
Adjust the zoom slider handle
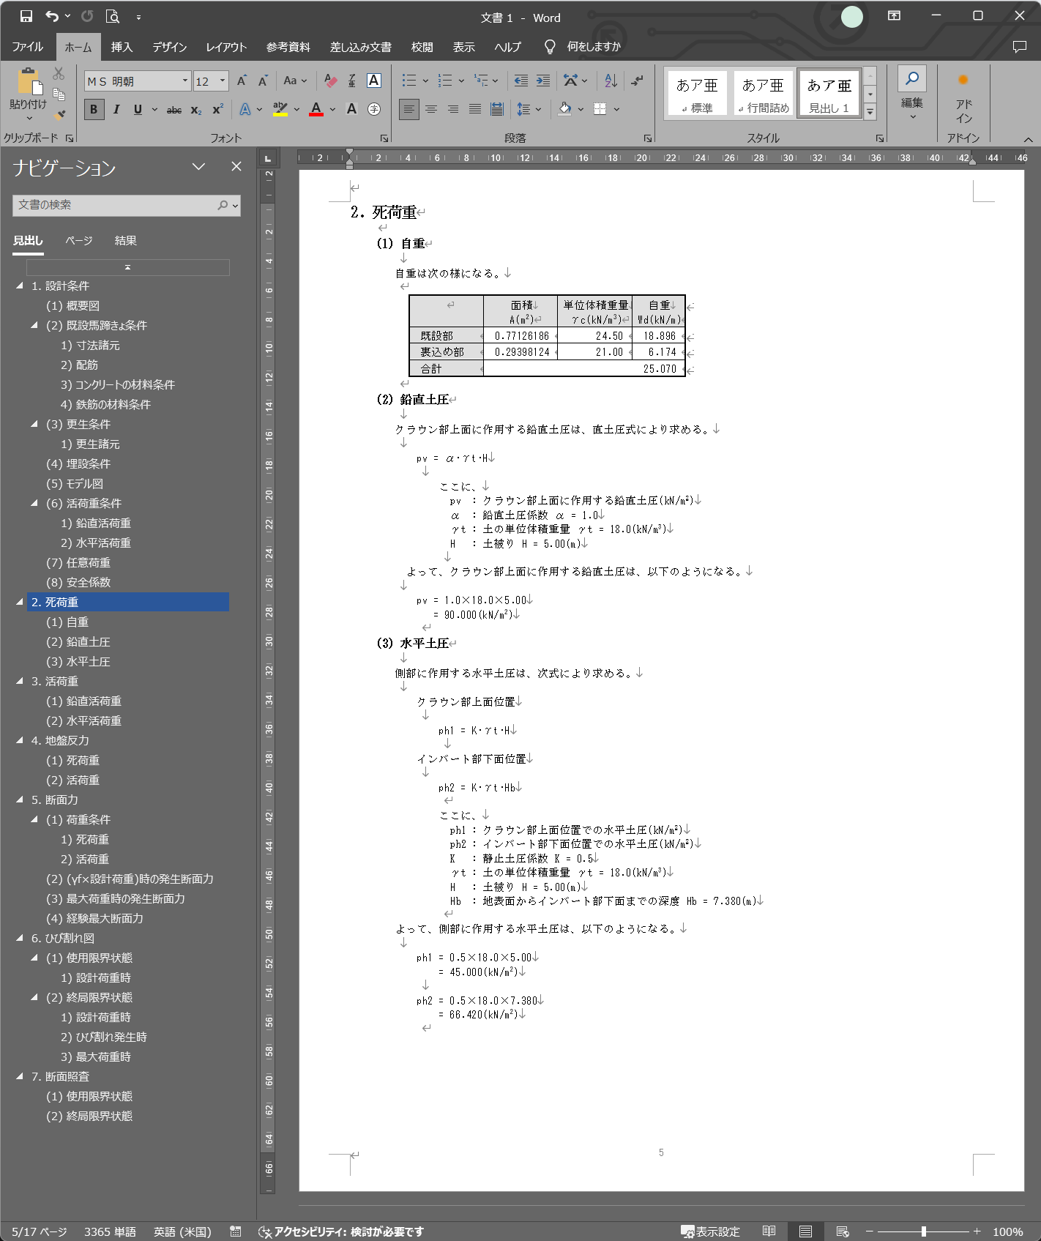924,1231
